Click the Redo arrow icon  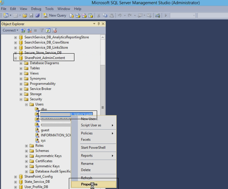coord(130,15)
